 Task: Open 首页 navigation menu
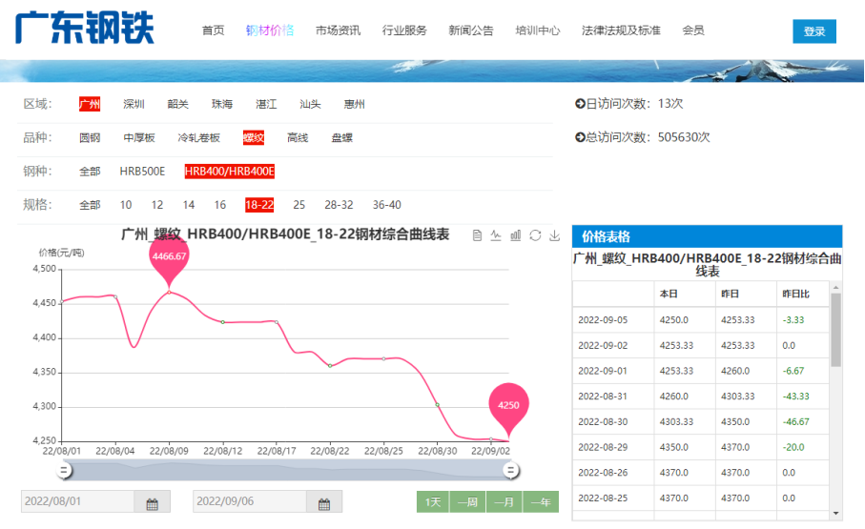[x=213, y=31]
